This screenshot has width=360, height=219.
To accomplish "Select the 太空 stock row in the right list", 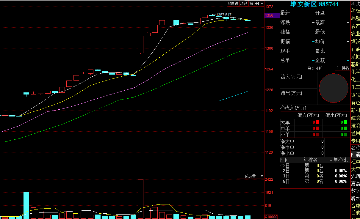I will pos(356,169).
